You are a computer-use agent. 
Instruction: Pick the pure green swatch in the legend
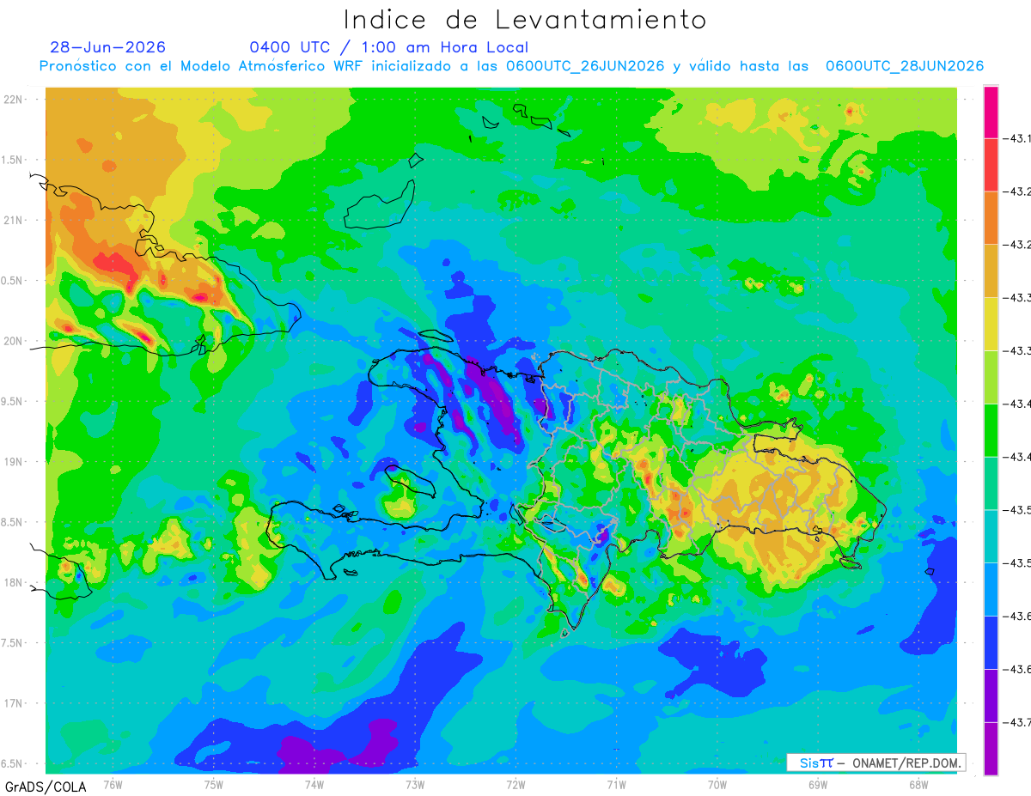coord(991,430)
